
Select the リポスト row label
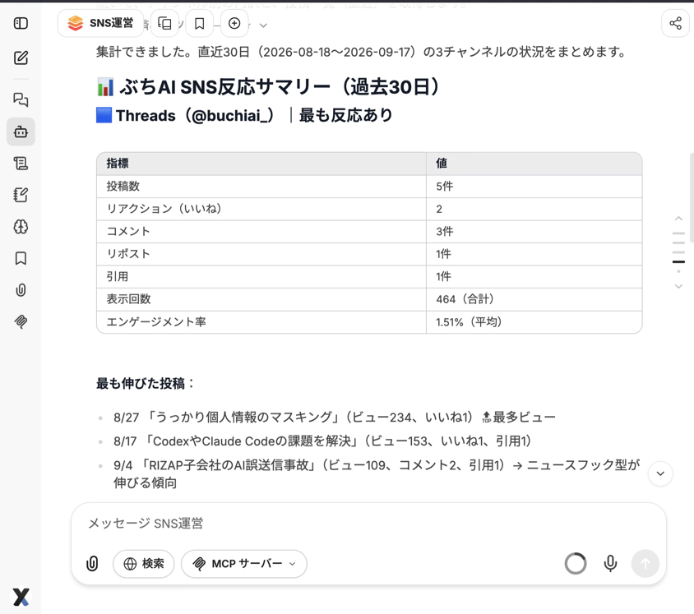(128, 254)
